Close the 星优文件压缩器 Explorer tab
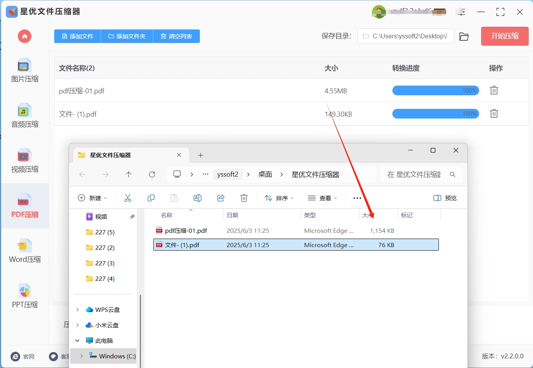The height and width of the screenshot is (368, 533). (x=179, y=155)
